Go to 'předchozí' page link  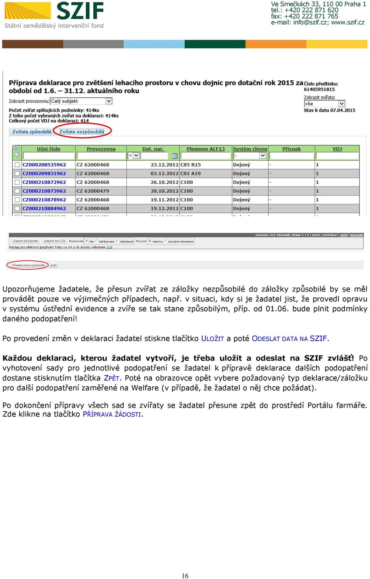click(330, 235)
